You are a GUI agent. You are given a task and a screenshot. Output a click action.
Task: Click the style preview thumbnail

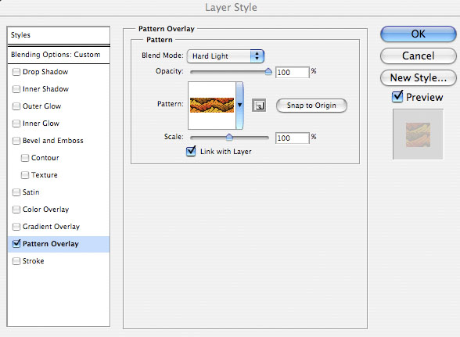[x=418, y=134]
